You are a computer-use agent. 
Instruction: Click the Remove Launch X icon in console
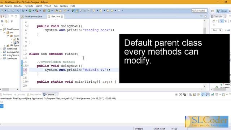pos(180,95)
